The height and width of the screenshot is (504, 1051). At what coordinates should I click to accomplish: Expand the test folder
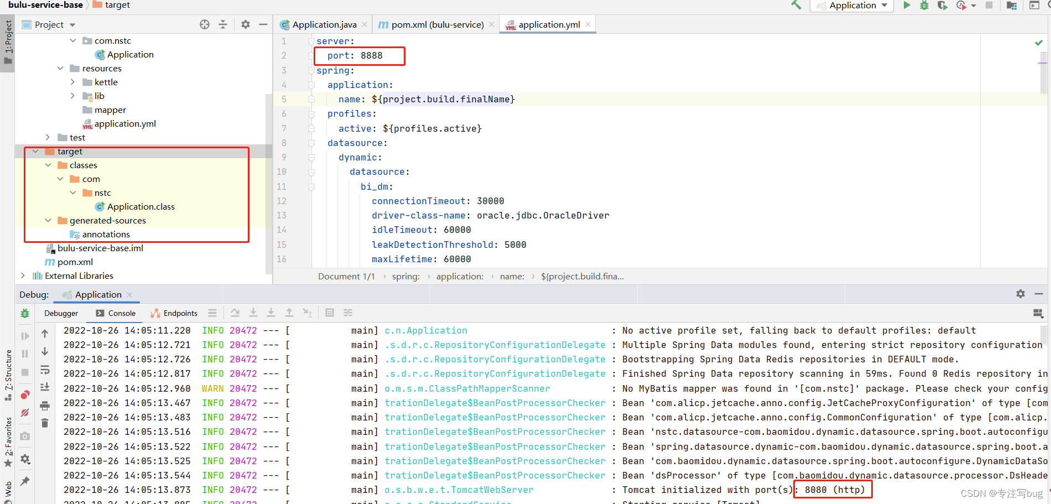click(48, 137)
